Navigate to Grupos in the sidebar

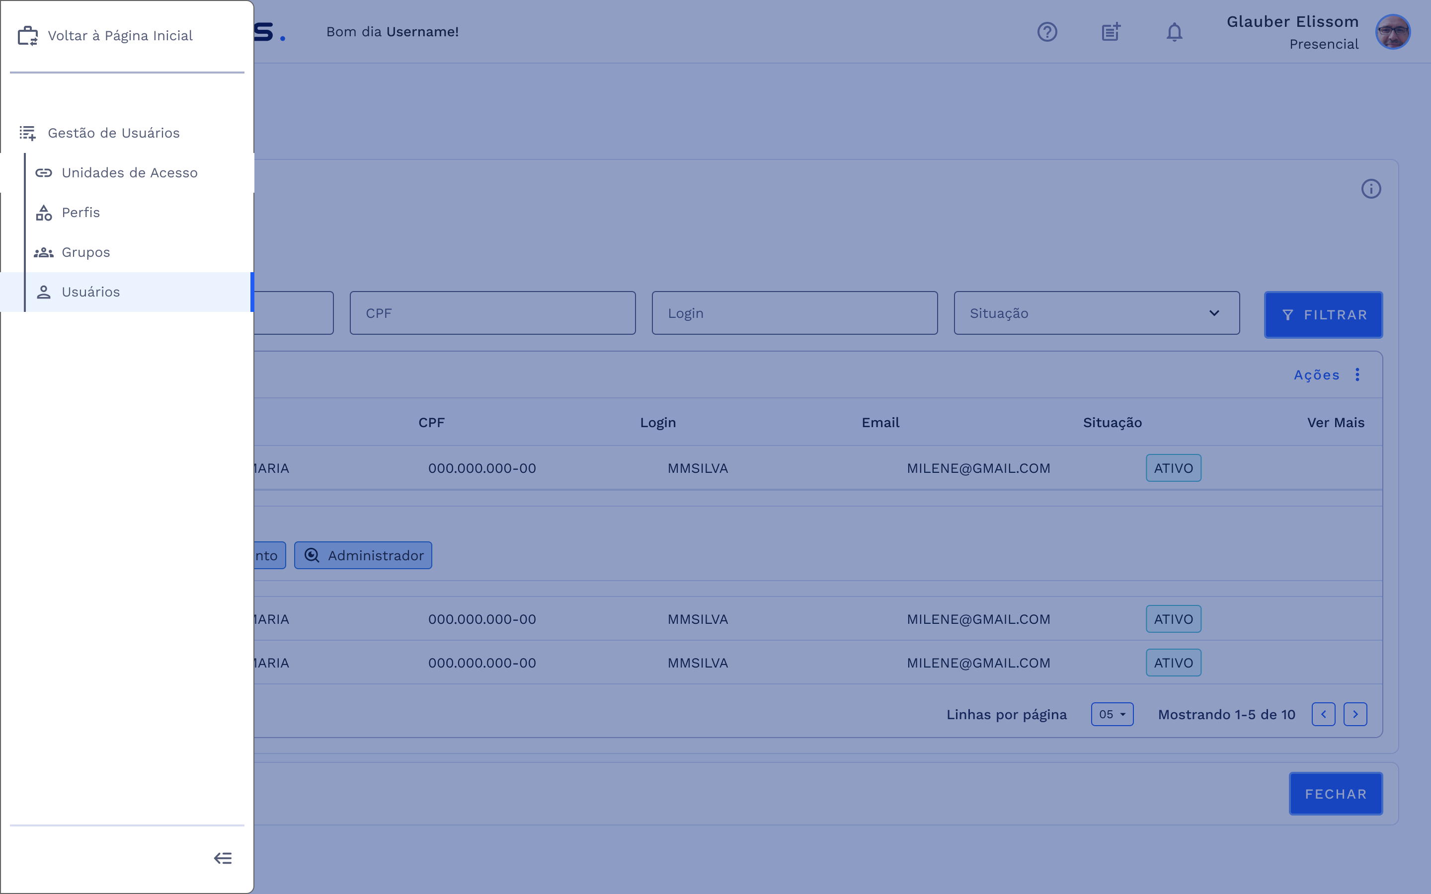[86, 252]
